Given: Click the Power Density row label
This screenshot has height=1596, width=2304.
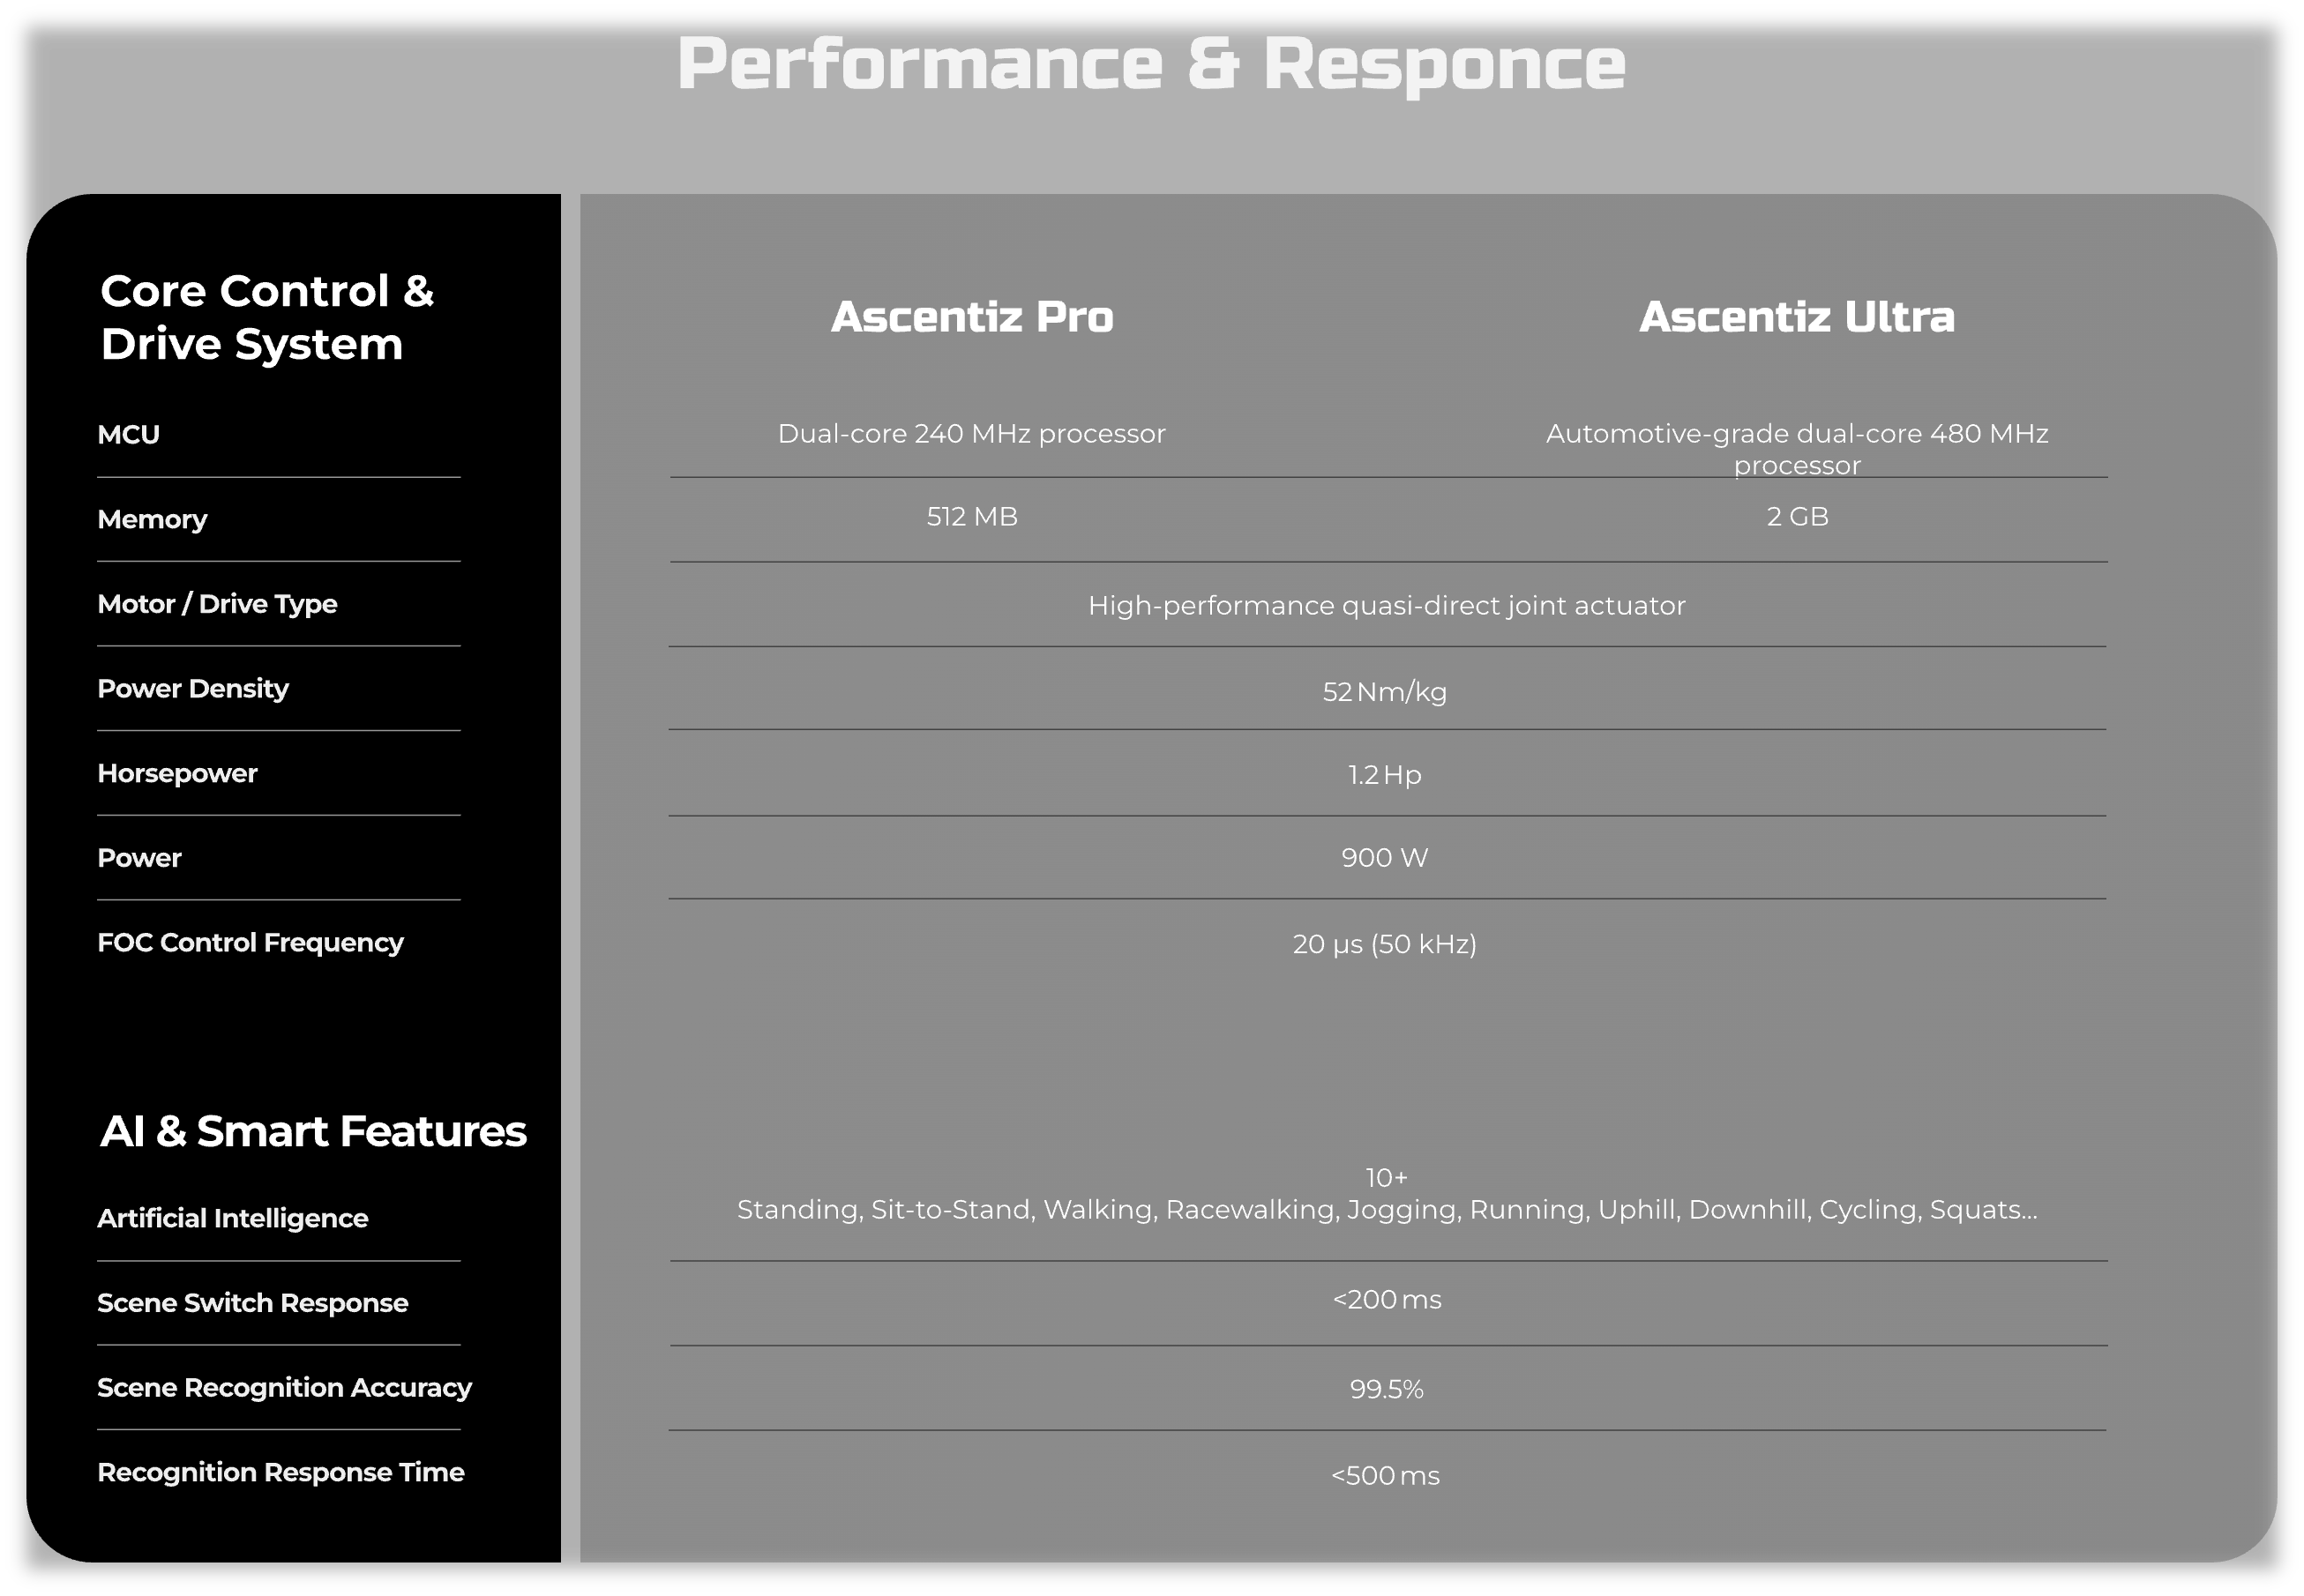Looking at the screenshot, I should tap(193, 688).
